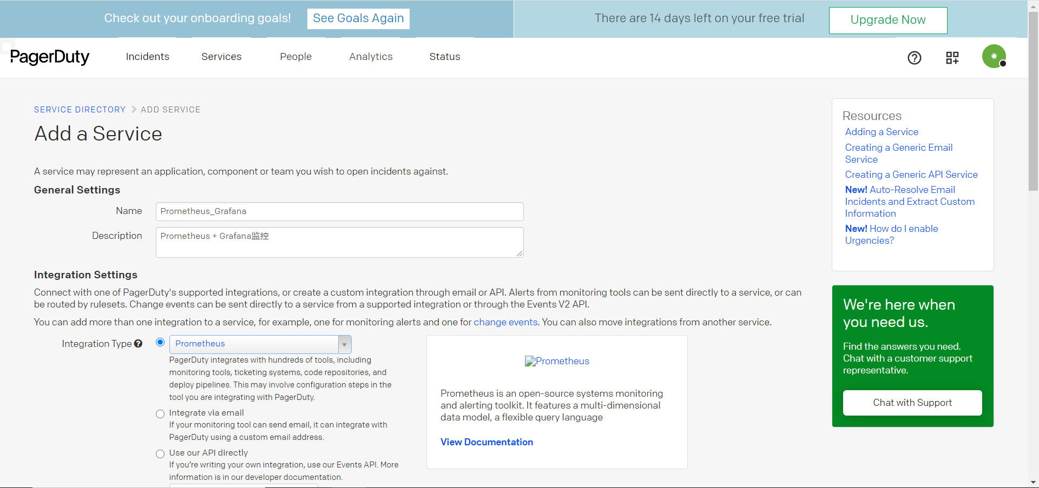Open How do I enable Urgencies link
1039x488 pixels.
[891, 235]
